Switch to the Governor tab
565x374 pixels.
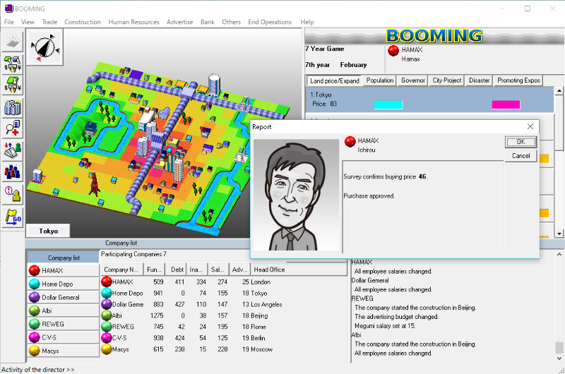pos(413,80)
